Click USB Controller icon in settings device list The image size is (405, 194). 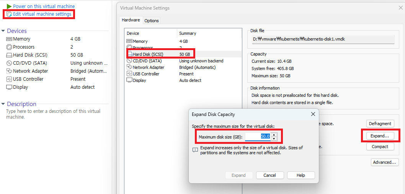129,73
